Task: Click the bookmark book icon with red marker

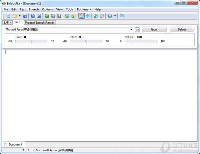Action: coord(110,16)
